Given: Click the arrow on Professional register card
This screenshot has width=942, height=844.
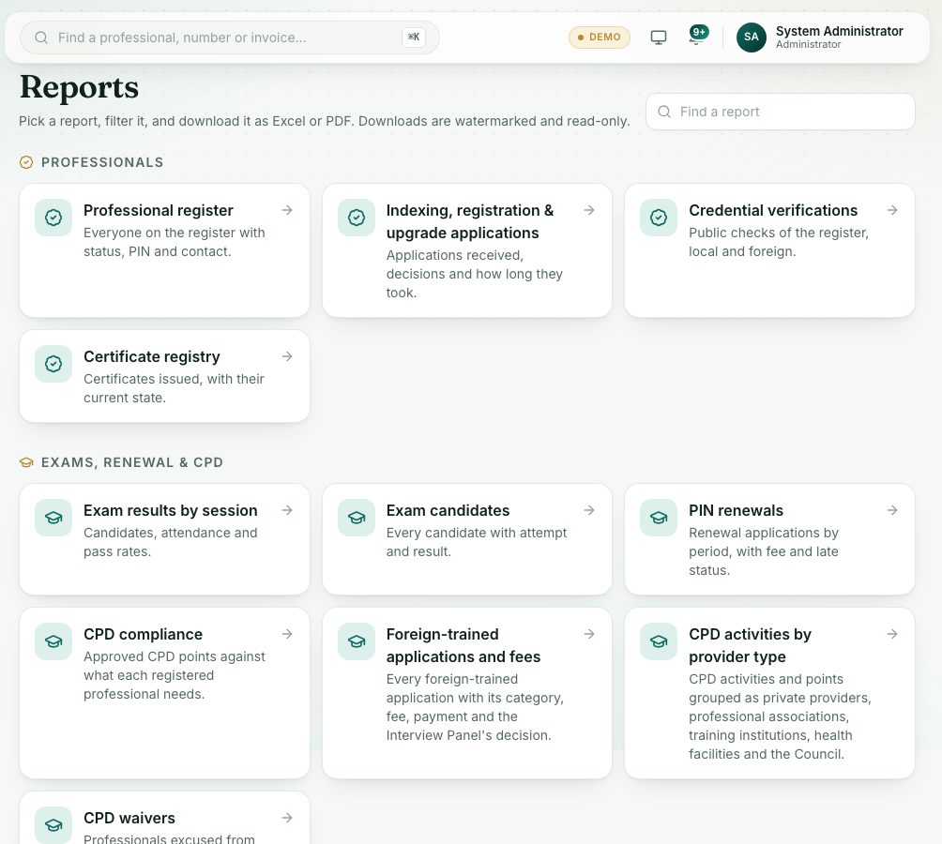Looking at the screenshot, I should (x=287, y=210).
